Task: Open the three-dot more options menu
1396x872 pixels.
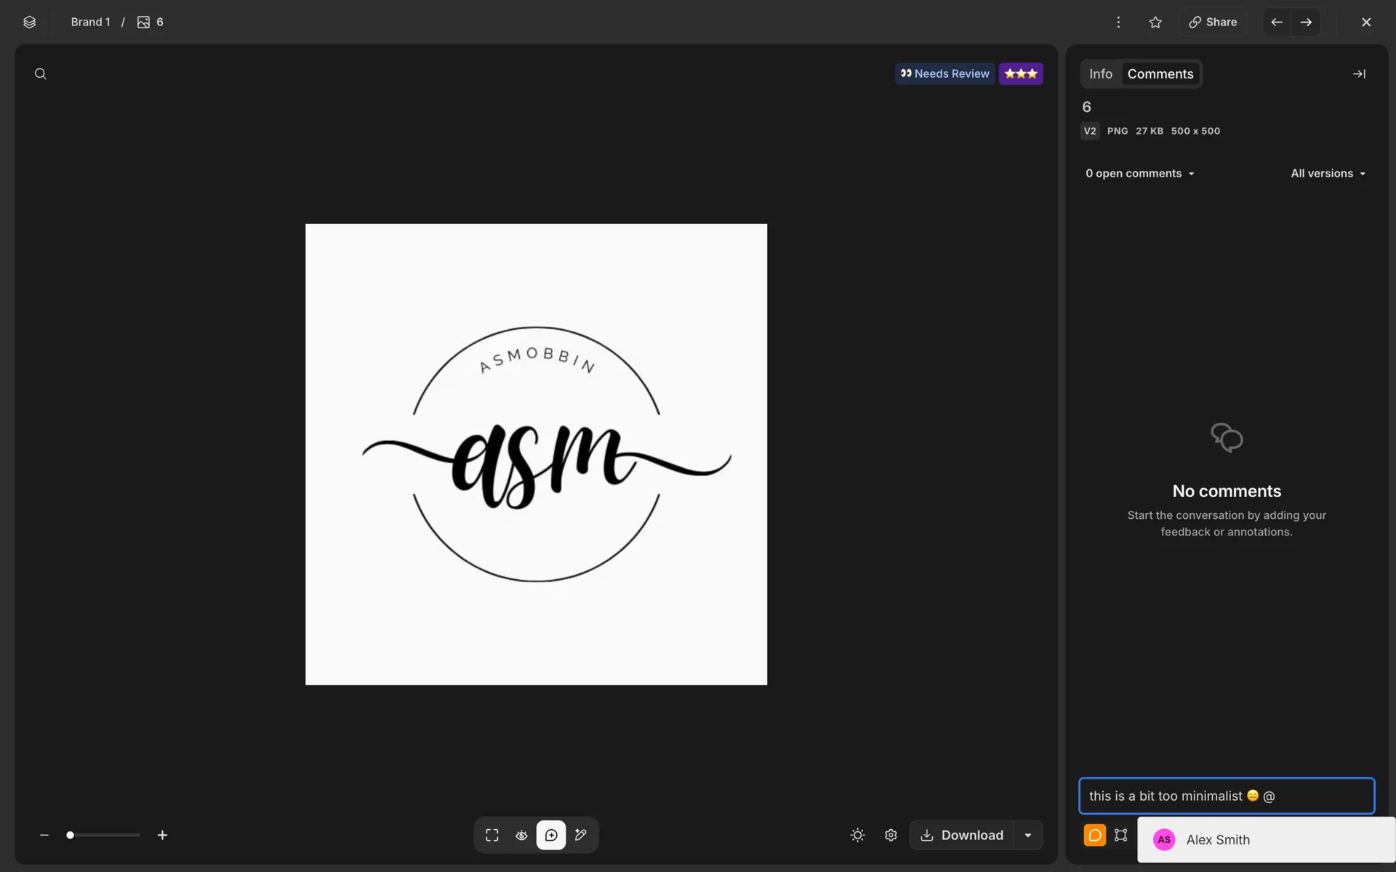Action: tap(1118, 22)
